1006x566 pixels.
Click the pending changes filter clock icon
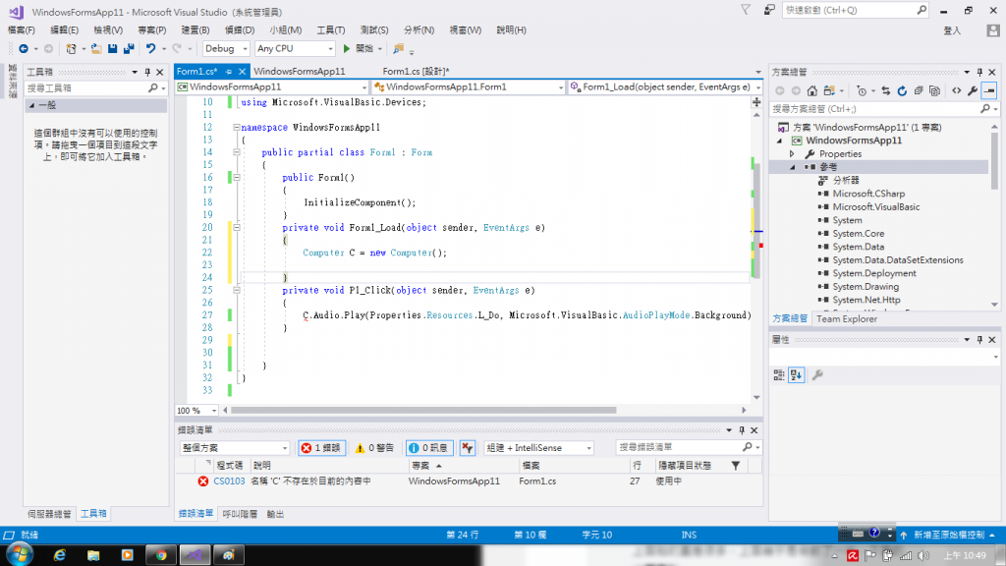point(862,91)
